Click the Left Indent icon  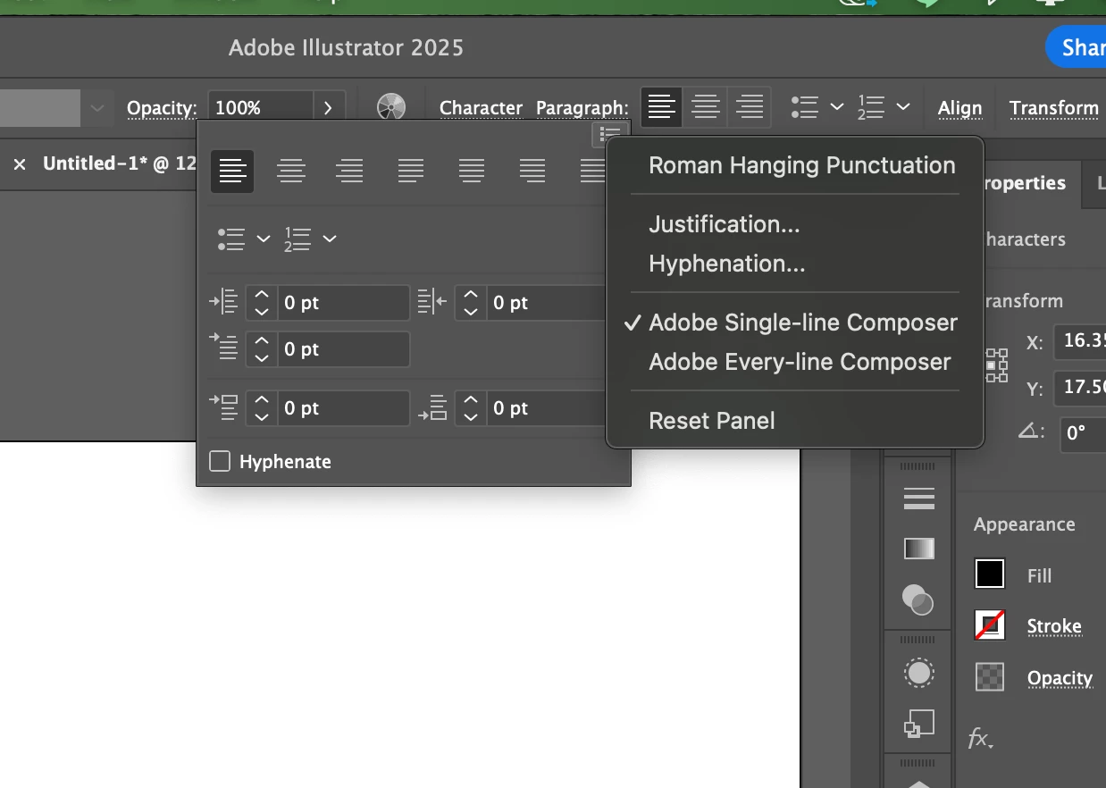(223, 302)
